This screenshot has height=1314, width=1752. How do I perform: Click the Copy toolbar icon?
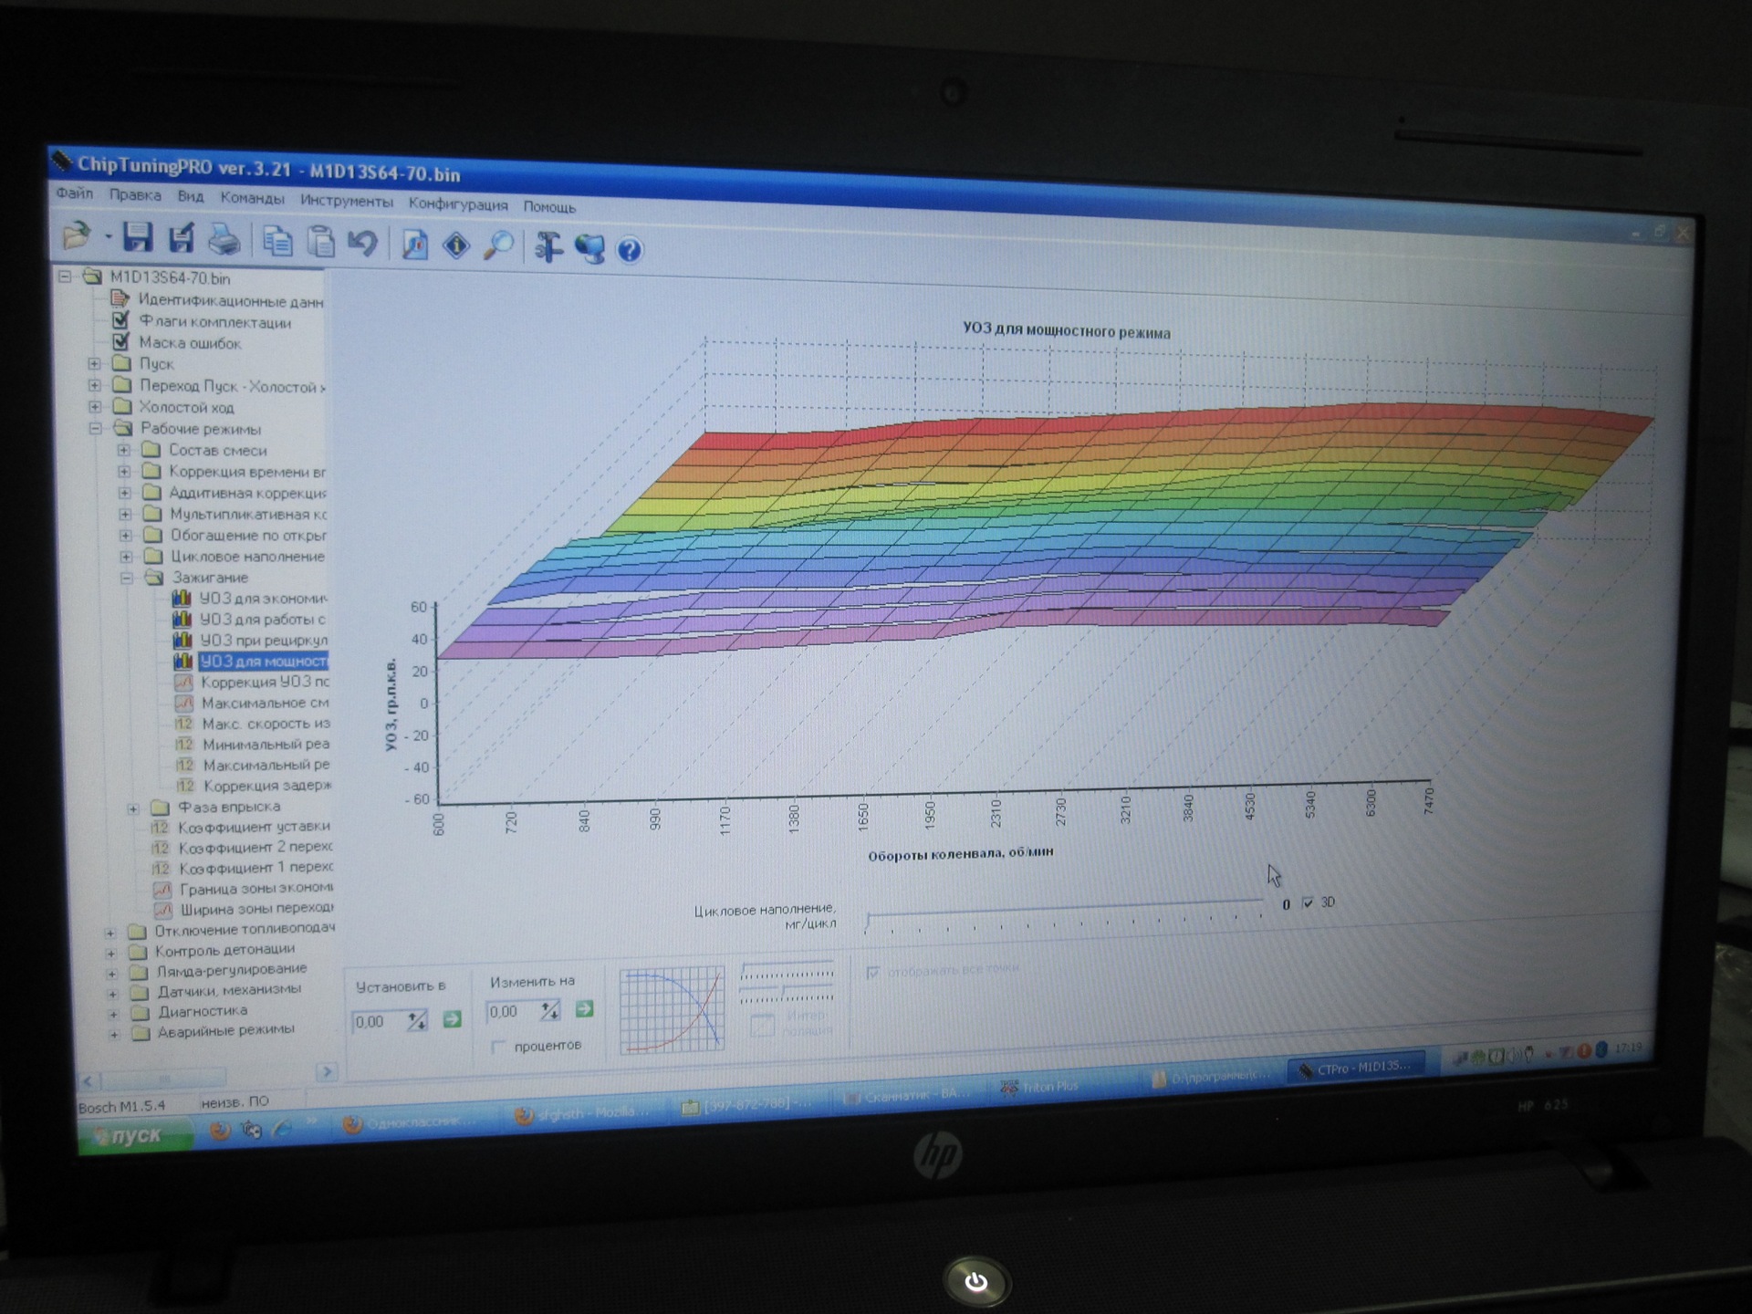[277, 242]
